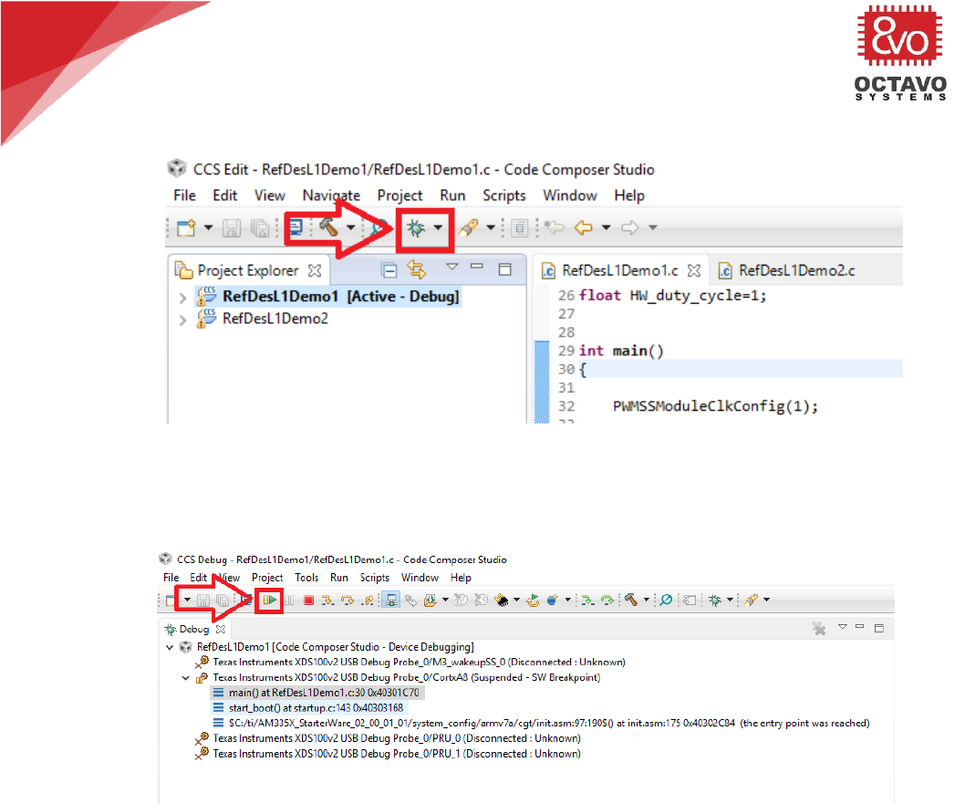Expand the RefDesL1Demo1 project node

pyautogui.click(x=182, y=298)
